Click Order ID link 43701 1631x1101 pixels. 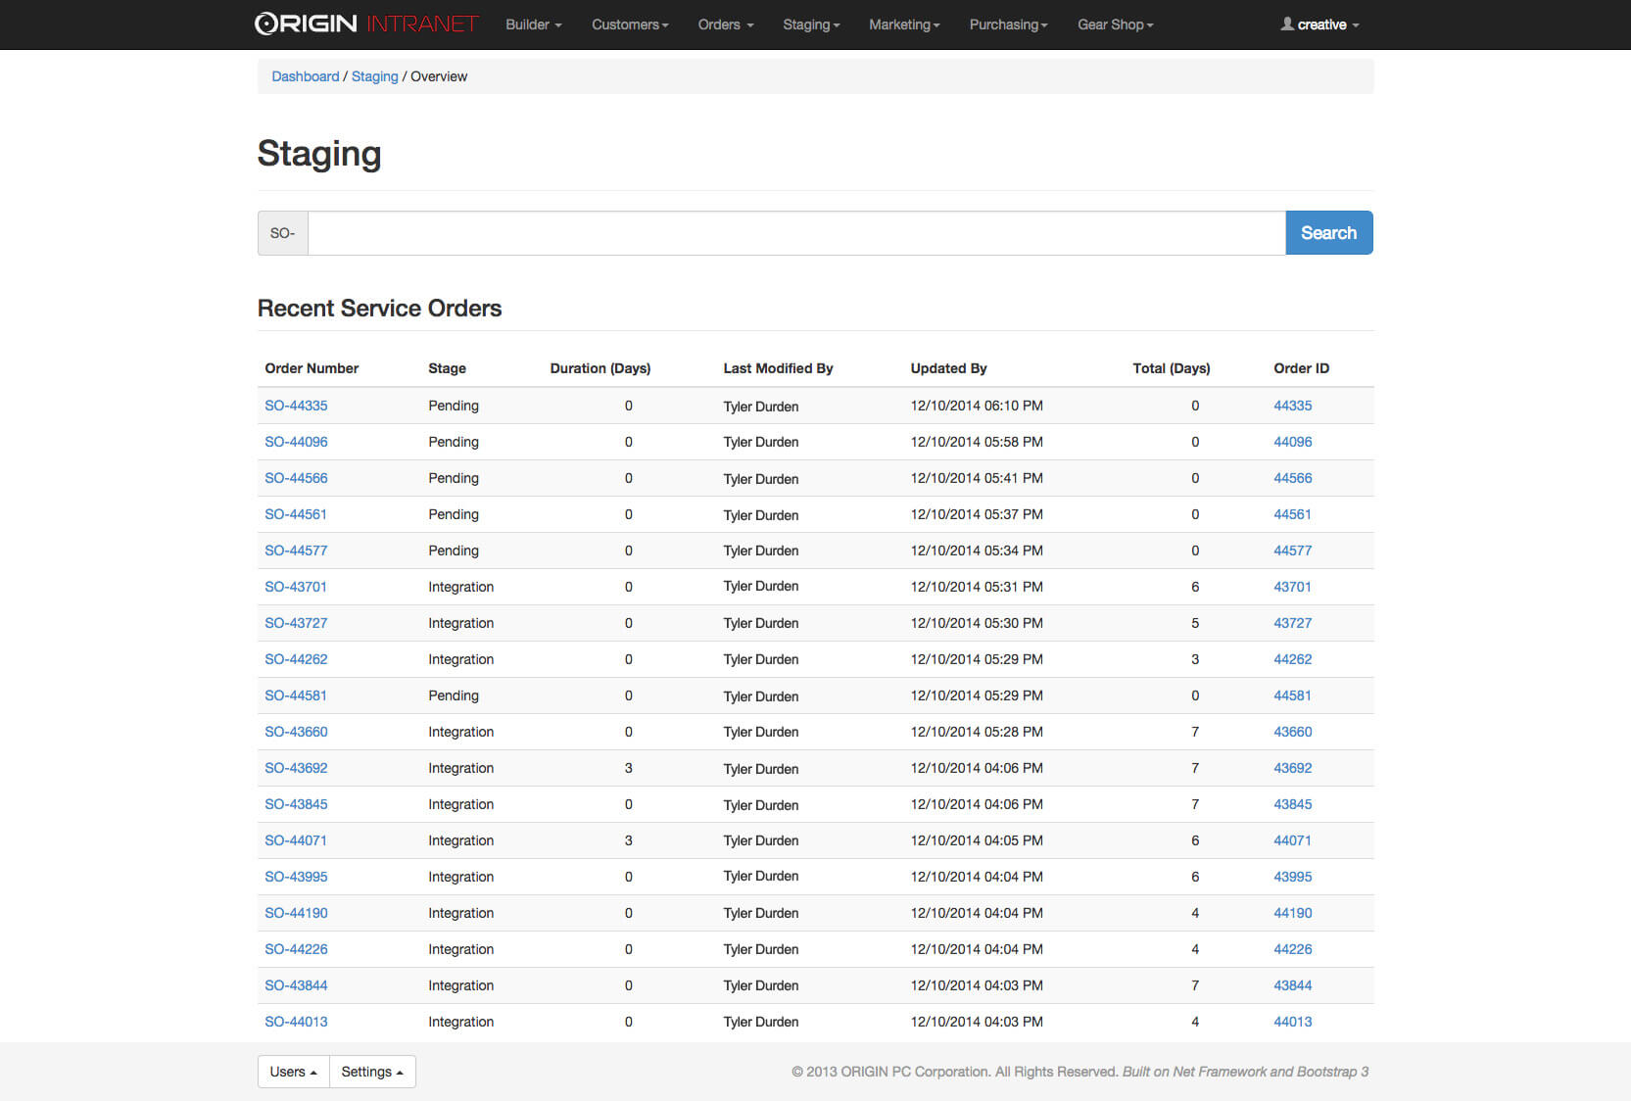(1292, 587)
